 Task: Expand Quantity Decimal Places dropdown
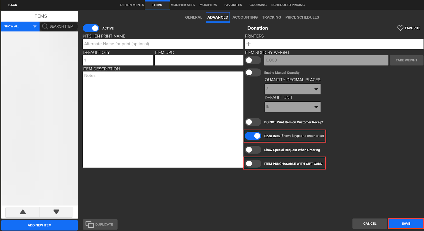293,89
